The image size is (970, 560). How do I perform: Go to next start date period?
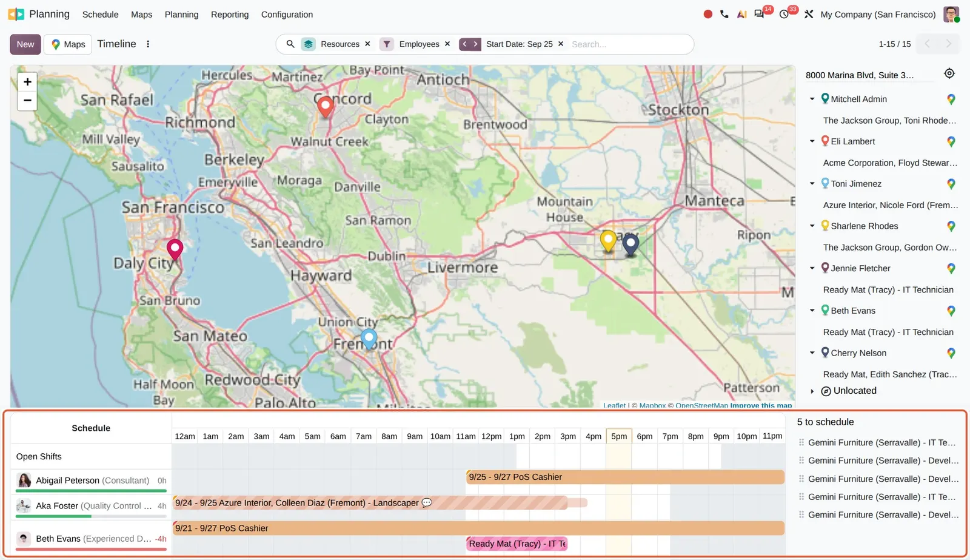point(476,44)
